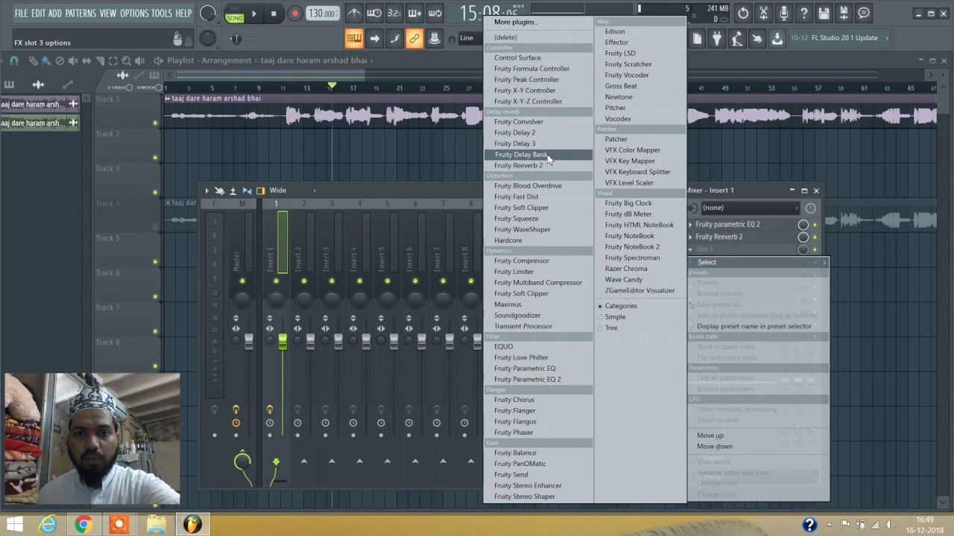Toggle the loop recording icon
Screen dimensions: 954x536
(435, 13)
